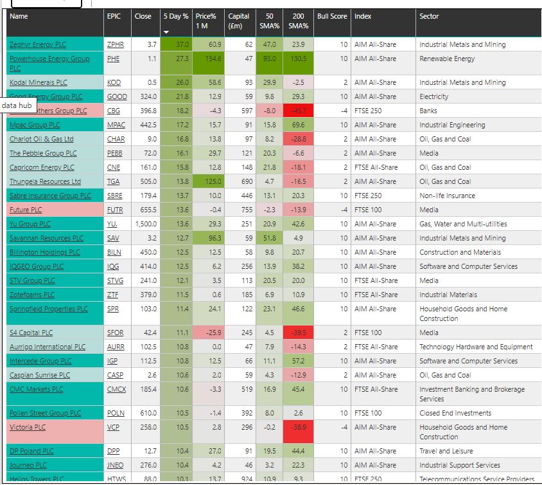The height and width of the screenshot is (485, 542).
Task: Sort the table by the Name column header
Action: click(x=19, y=16)
